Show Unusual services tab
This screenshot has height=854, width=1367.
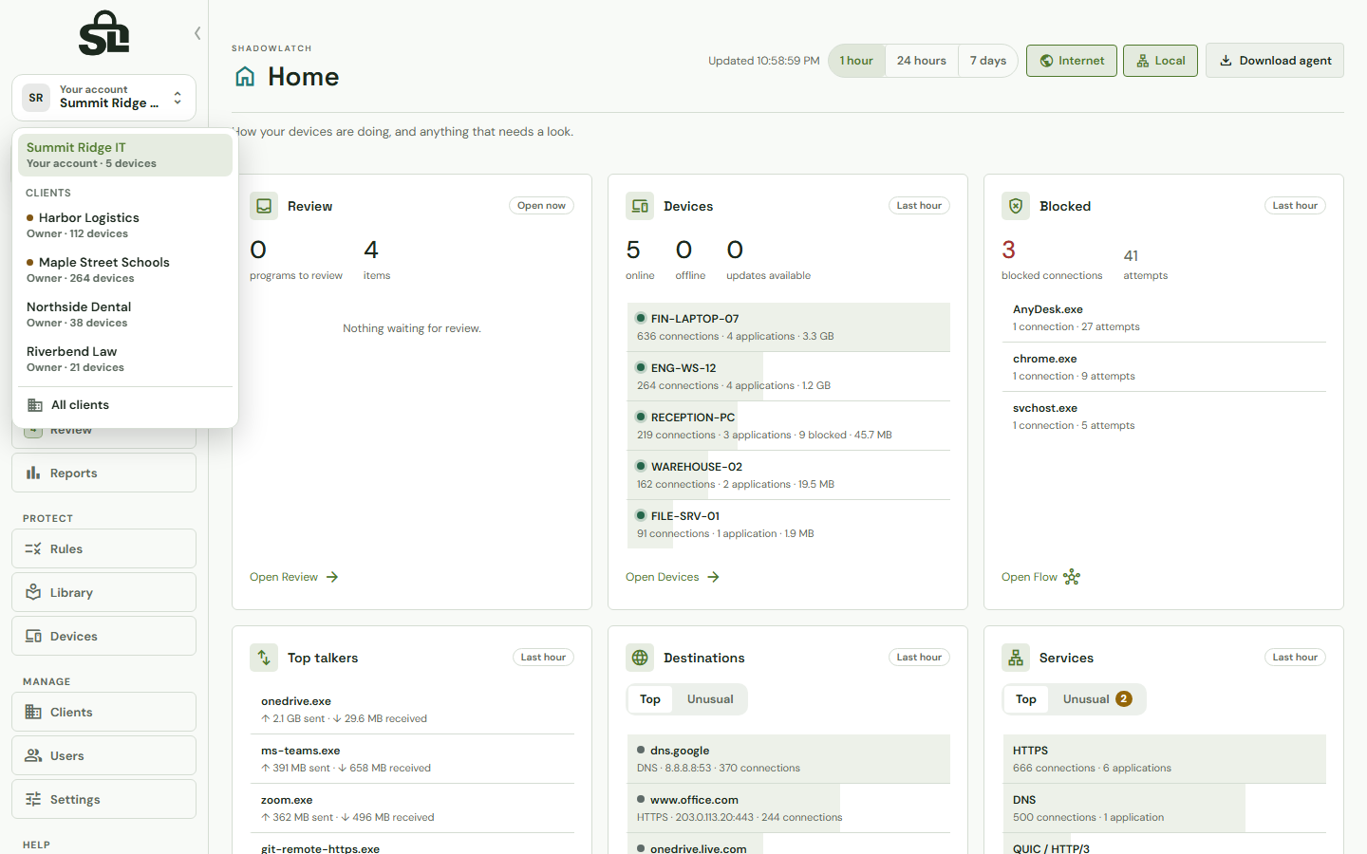tap(1097, 699)
